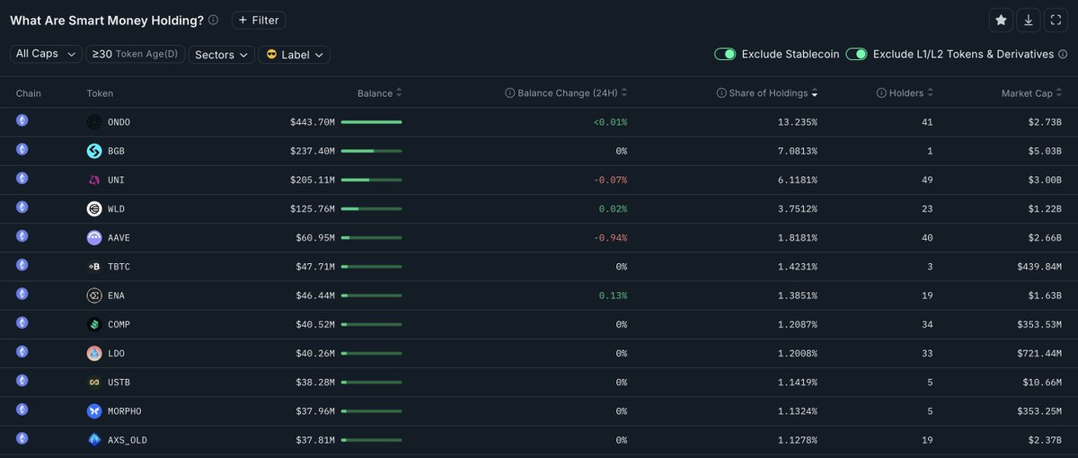Screen dimensions: 1078x458
Task: Click the ENA token logo
Action: tap(94, 295)
